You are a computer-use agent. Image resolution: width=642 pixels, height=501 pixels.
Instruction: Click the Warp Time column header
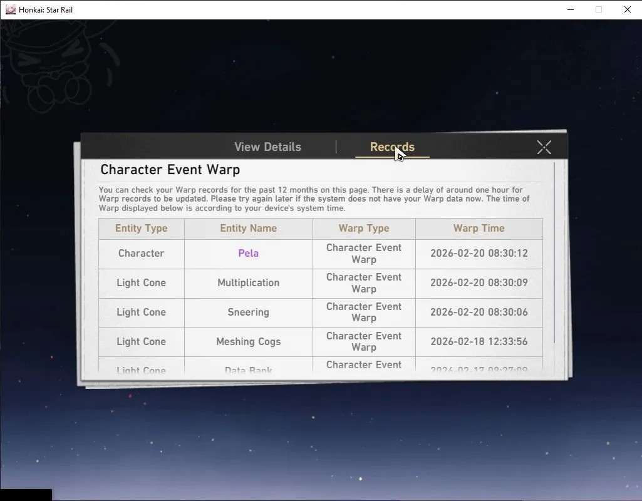tap(479, 229)
